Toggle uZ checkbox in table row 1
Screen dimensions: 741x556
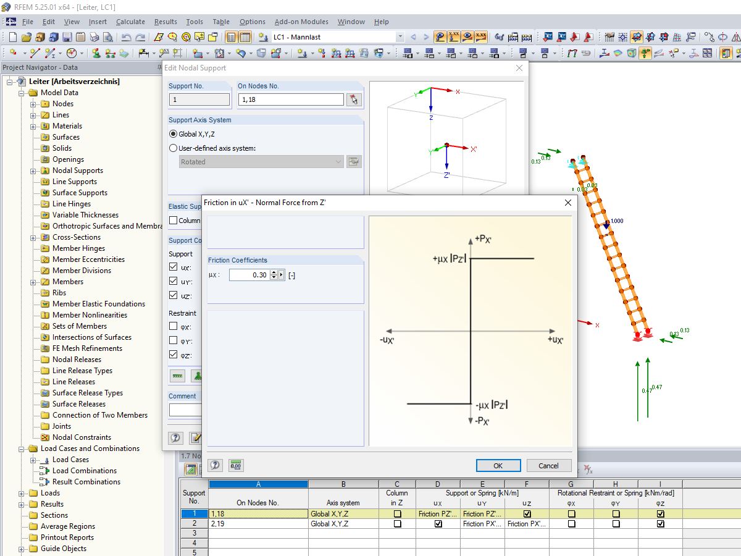coord(527,514)
